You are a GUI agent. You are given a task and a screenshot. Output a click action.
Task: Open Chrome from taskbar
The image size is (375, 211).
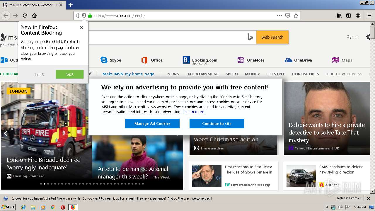[x=53, y=207]
